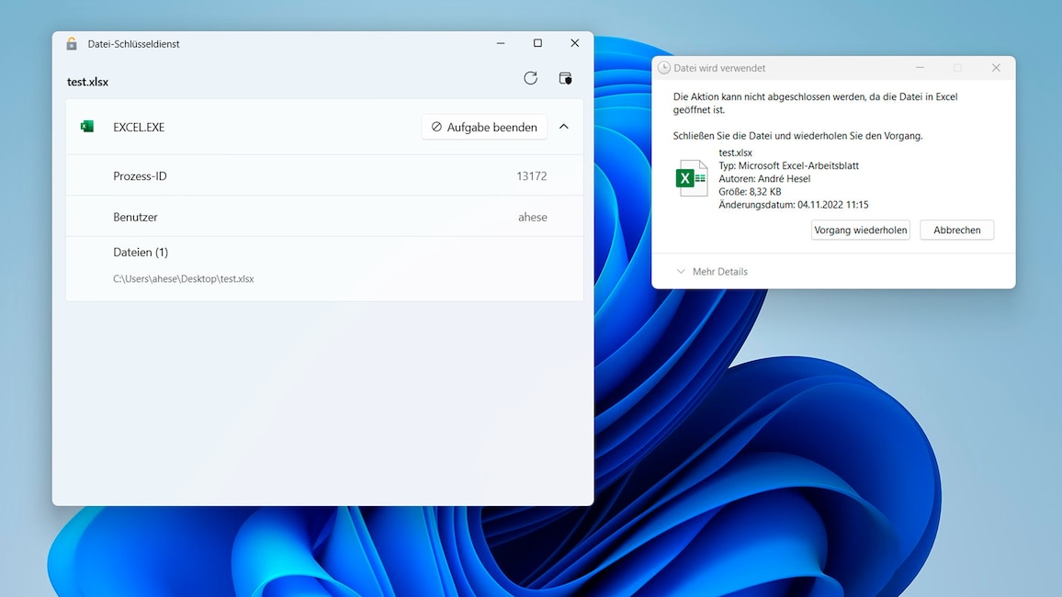Click the Dateien (1) label
Screen dimensions: 1062x597
(141, 252)
